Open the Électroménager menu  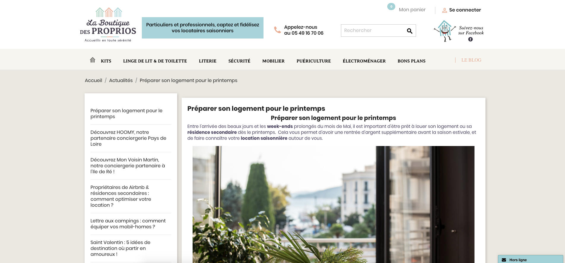[x=364, y=61]
